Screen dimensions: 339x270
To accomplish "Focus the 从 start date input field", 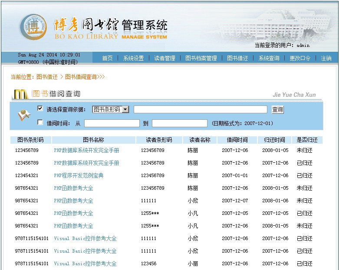I will click(112, 123).
